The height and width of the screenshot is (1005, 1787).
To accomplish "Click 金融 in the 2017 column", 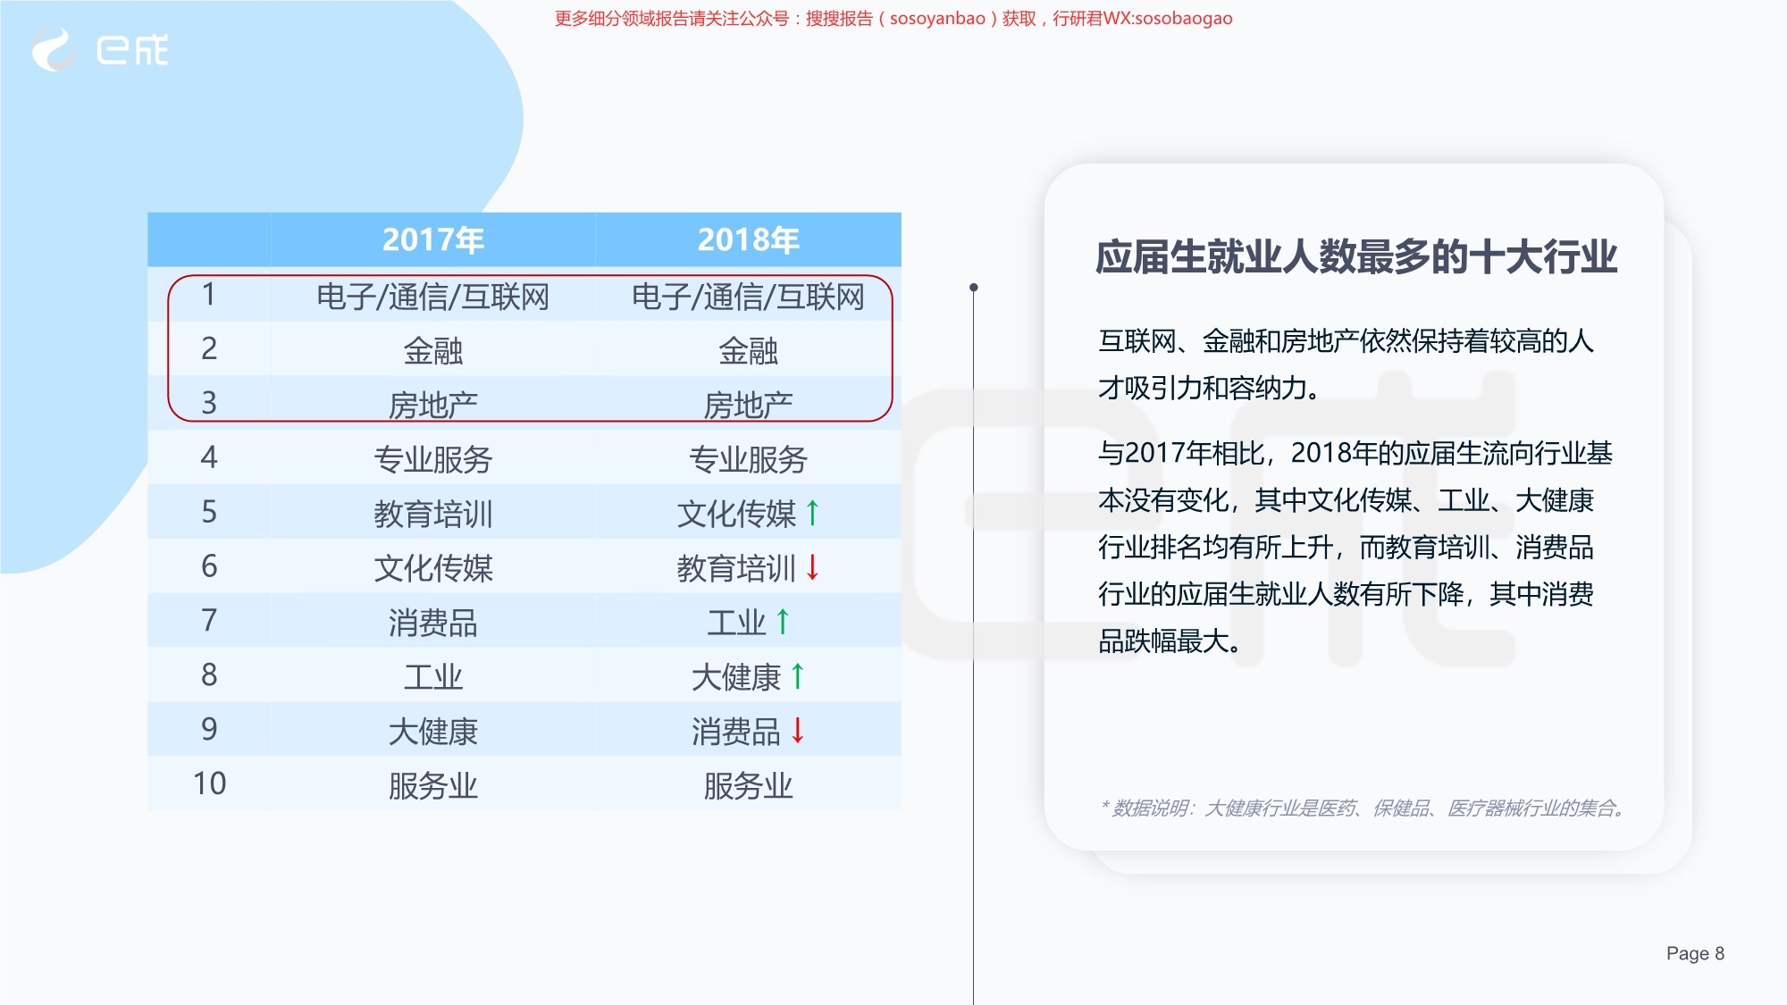I will pyautogui.click(x=433, y=351).
